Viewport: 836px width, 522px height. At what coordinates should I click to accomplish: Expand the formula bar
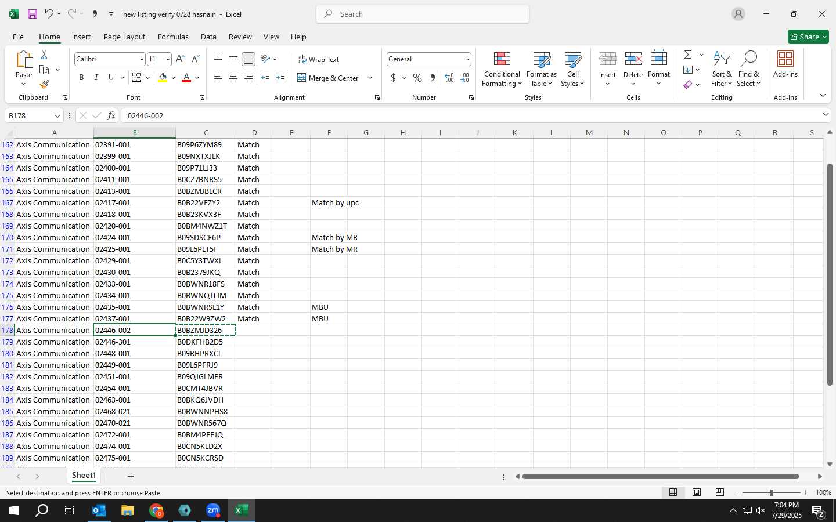(x=826, y=115)
